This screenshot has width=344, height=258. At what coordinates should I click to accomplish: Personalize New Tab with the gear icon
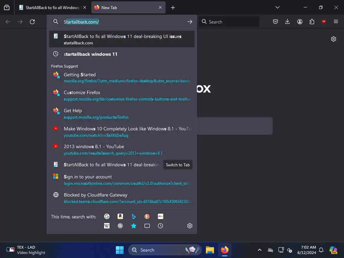pyautogui.click(x=334, y=39)
